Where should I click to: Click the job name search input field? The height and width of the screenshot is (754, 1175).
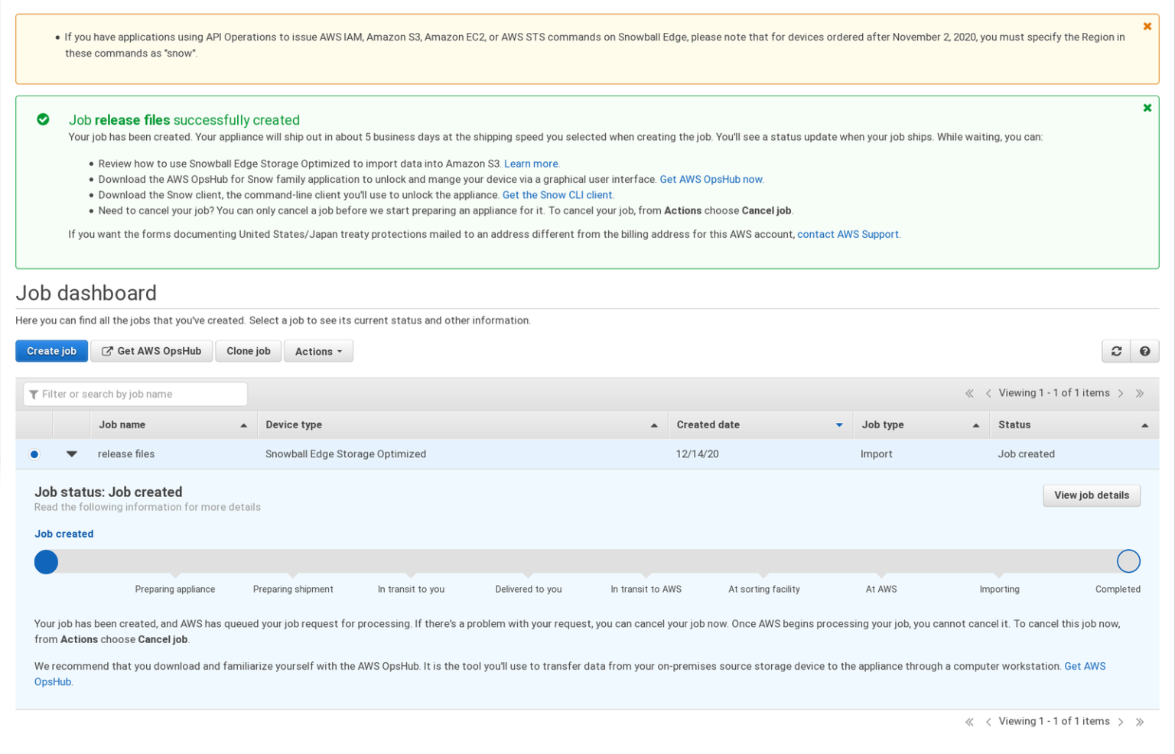click(138, 394)
